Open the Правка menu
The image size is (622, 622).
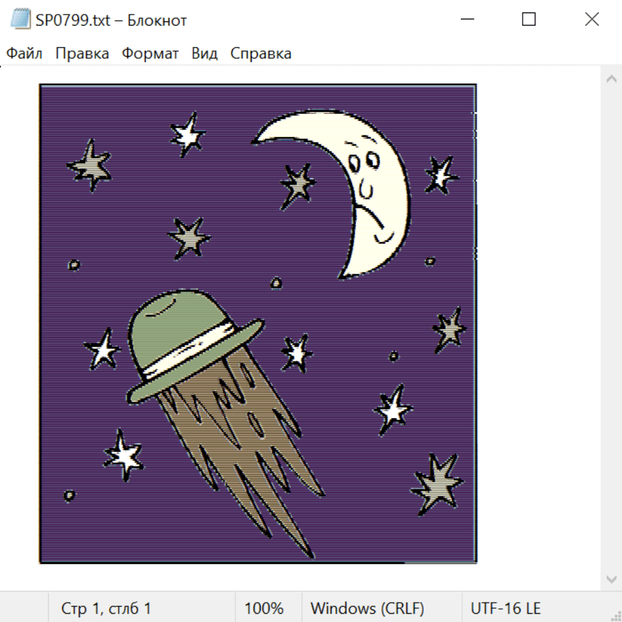pyautogui.click(x=82, y=54)
